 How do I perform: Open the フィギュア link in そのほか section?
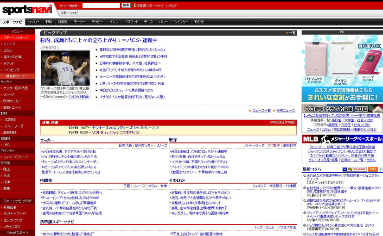(x=259, y=186)
